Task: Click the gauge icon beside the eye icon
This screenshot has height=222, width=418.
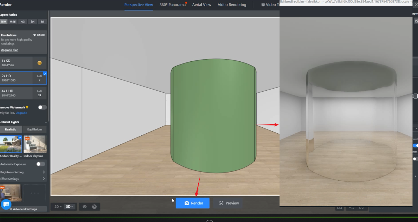Action: (94, 207)
